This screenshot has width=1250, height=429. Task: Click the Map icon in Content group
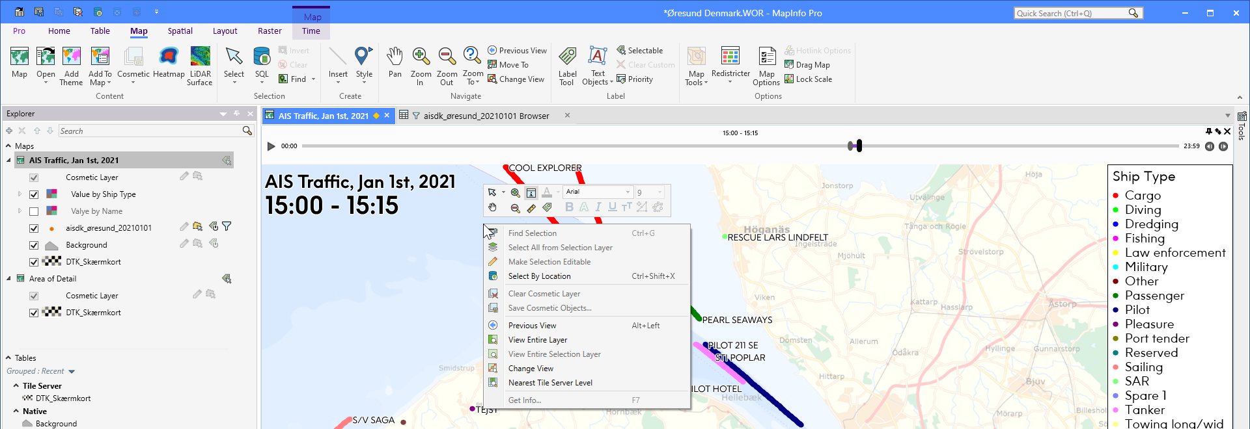tap(20, 62)
